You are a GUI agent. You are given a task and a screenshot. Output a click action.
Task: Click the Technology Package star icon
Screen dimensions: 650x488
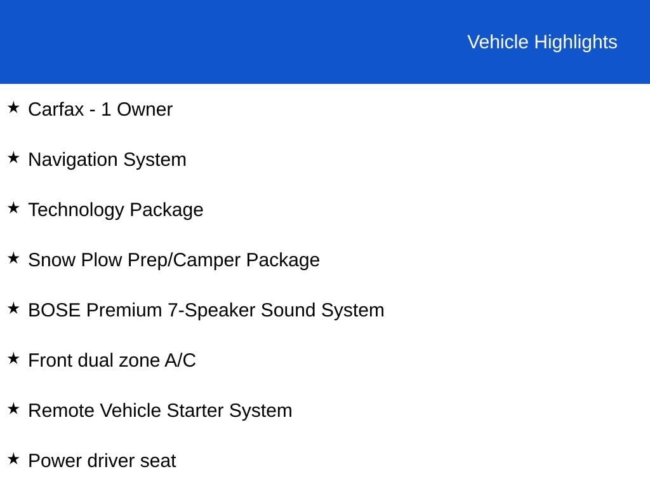[x=13, y=208]
